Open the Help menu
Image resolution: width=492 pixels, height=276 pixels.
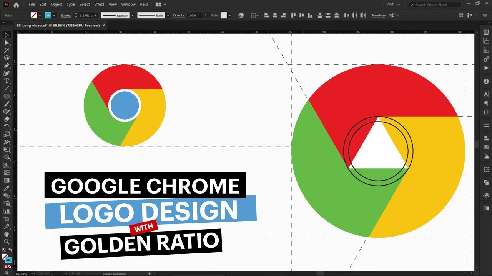pos(144,4)
